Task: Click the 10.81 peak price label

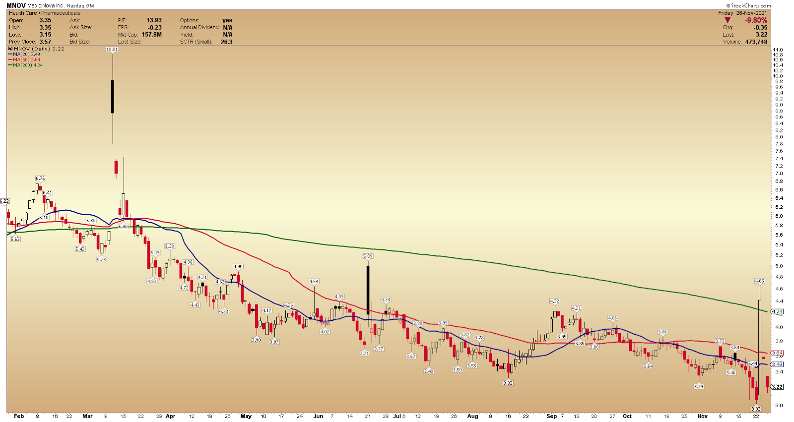Action: (112, 50)
